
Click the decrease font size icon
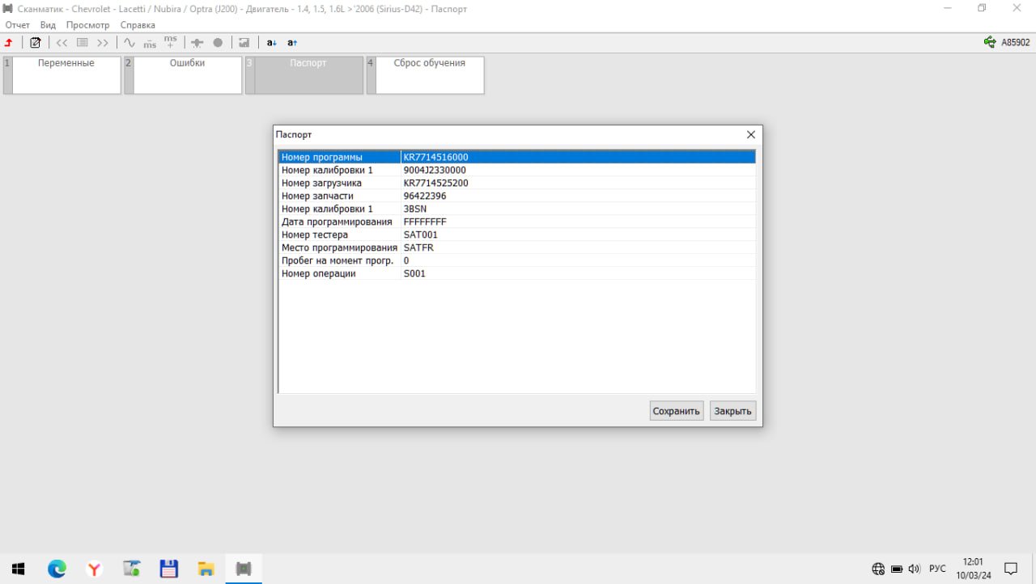(272, 43)
